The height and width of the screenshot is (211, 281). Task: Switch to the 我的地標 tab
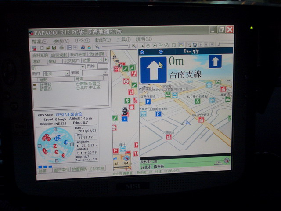(x=78, y=55)
